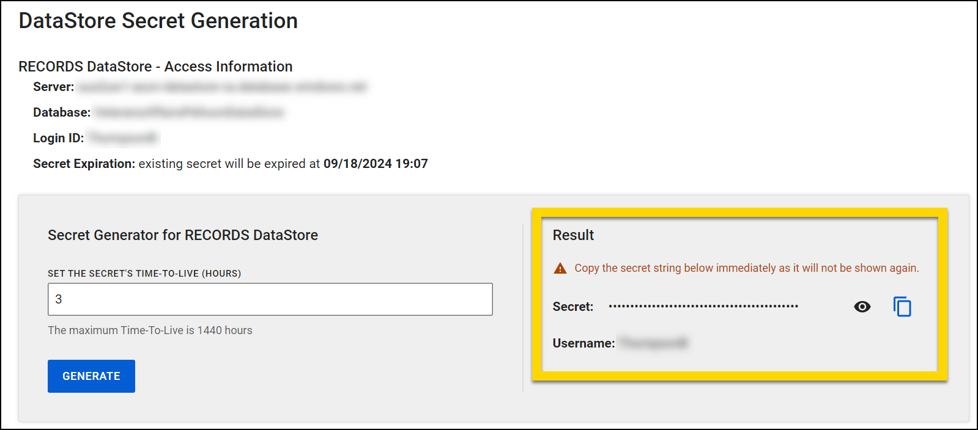Click the DataStore Secret Generation page title
The width and height of the screenshot is (978, 430).
coord(158,21)
